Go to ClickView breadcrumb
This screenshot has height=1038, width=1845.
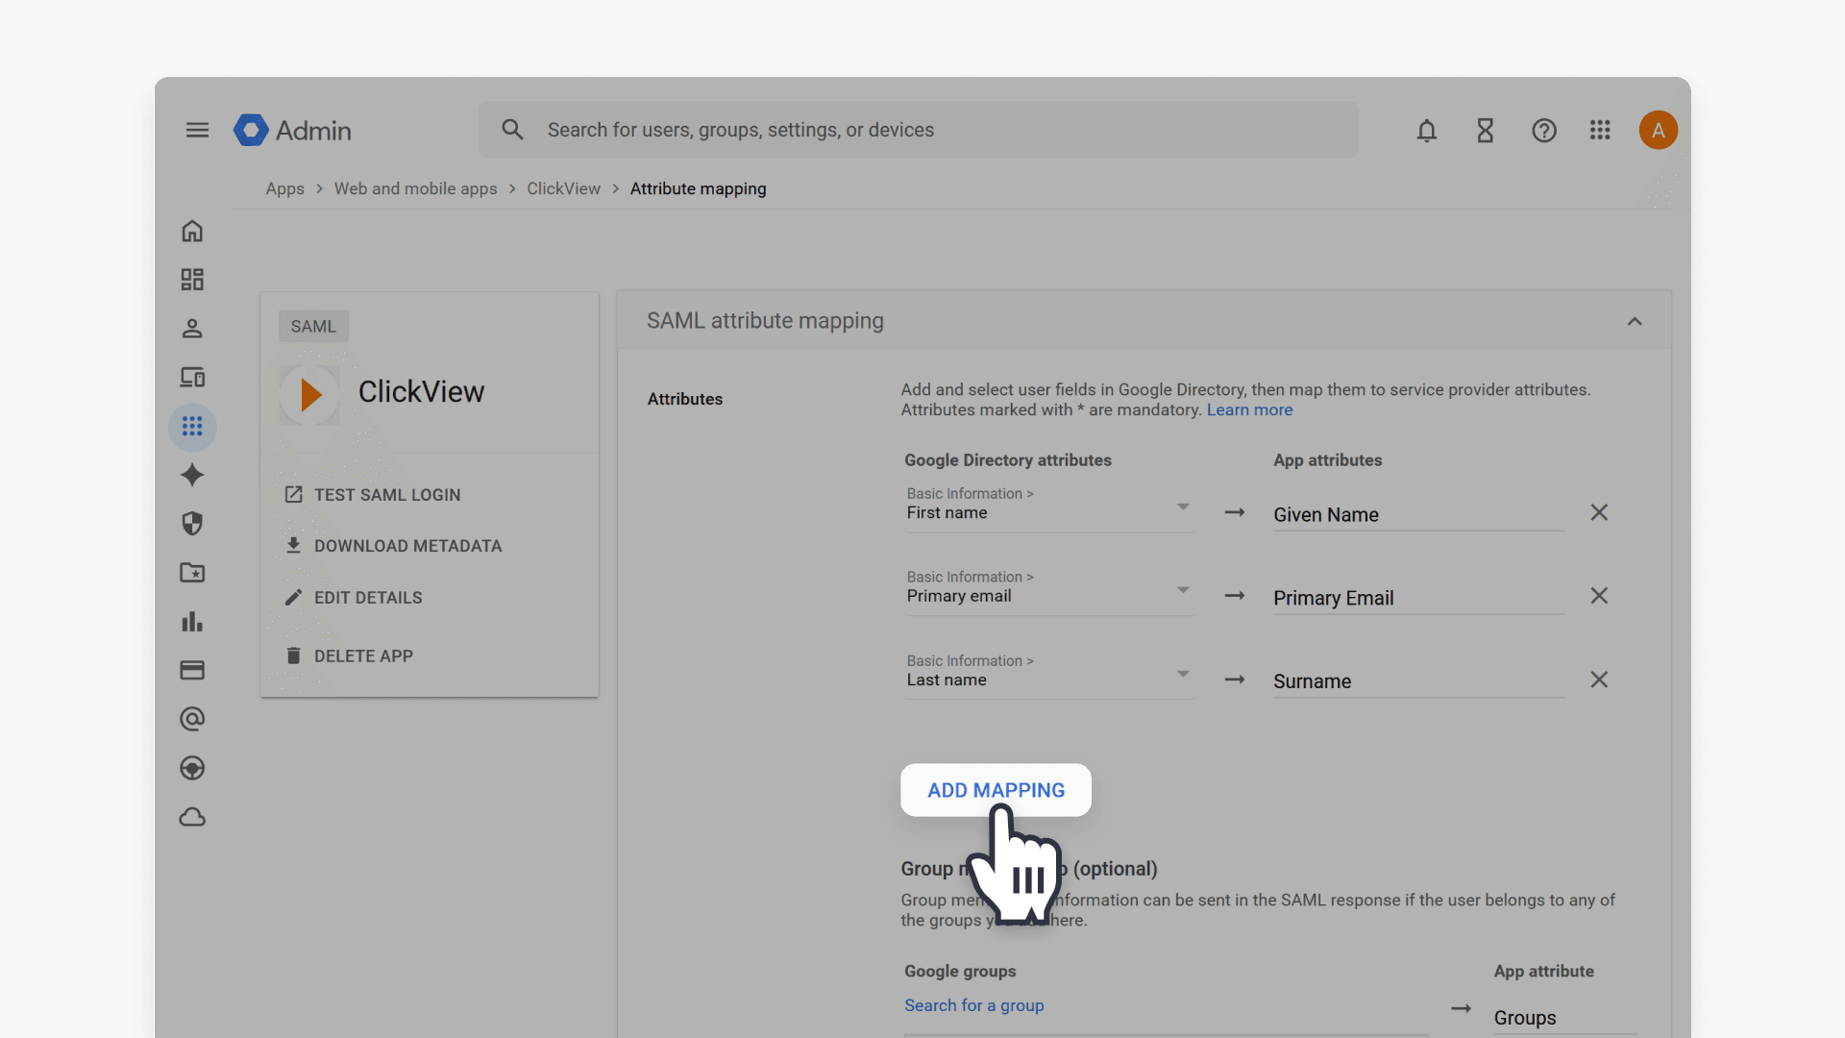563,188
